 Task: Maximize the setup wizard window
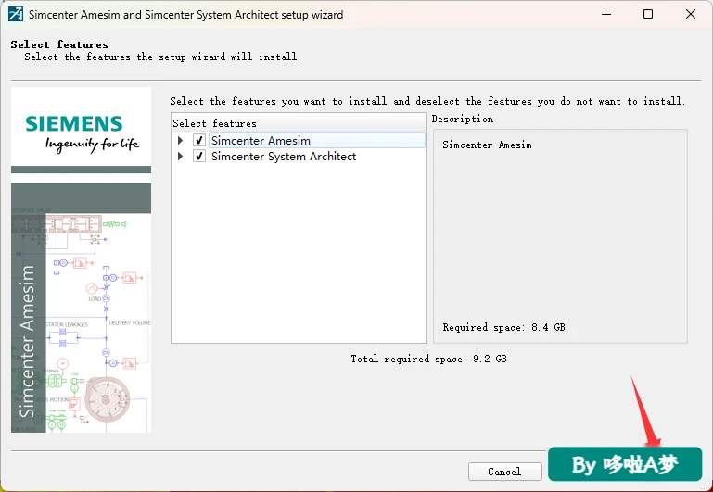pos(648,15)
